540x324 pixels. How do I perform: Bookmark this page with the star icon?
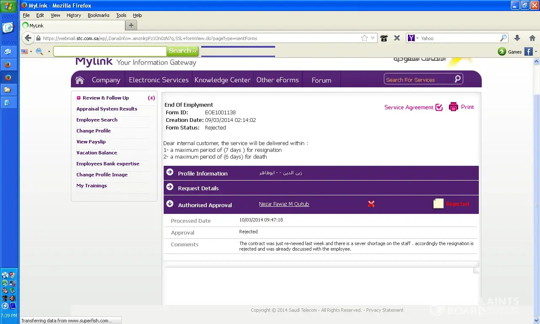pos(364,38)
